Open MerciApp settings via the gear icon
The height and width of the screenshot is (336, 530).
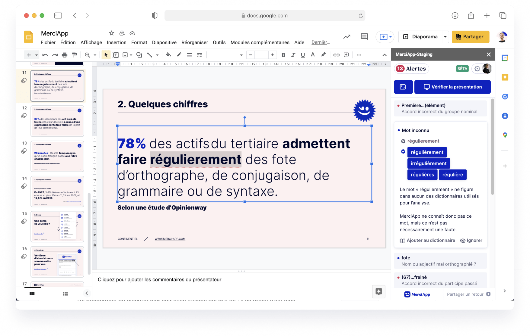click(477, 69)
